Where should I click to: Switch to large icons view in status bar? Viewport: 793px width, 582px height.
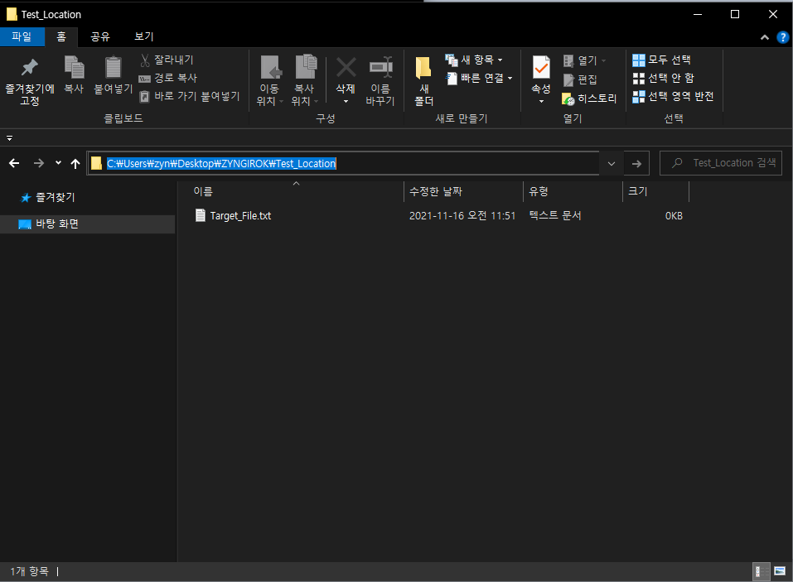[781, 571]
